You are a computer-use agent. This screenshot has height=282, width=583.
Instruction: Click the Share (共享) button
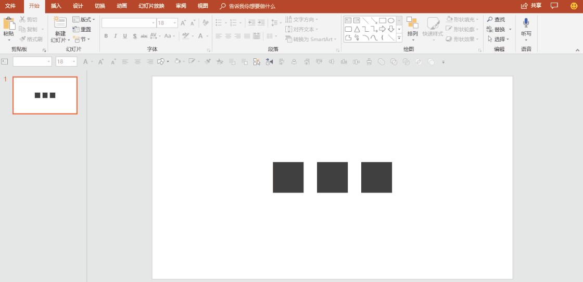click(531, 6)
